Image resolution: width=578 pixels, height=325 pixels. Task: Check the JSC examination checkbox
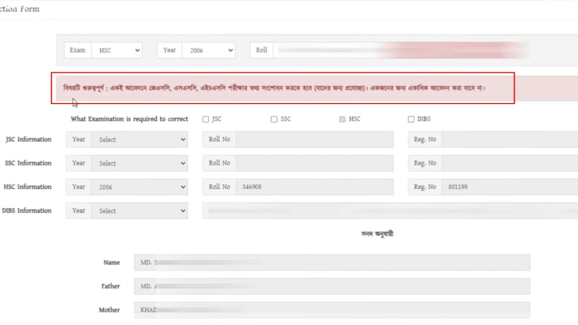pos(206,119)
